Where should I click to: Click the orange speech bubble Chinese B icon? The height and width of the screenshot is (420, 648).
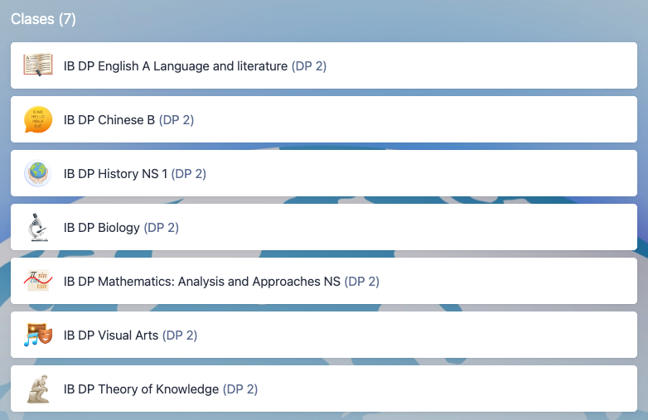[37, 119]
